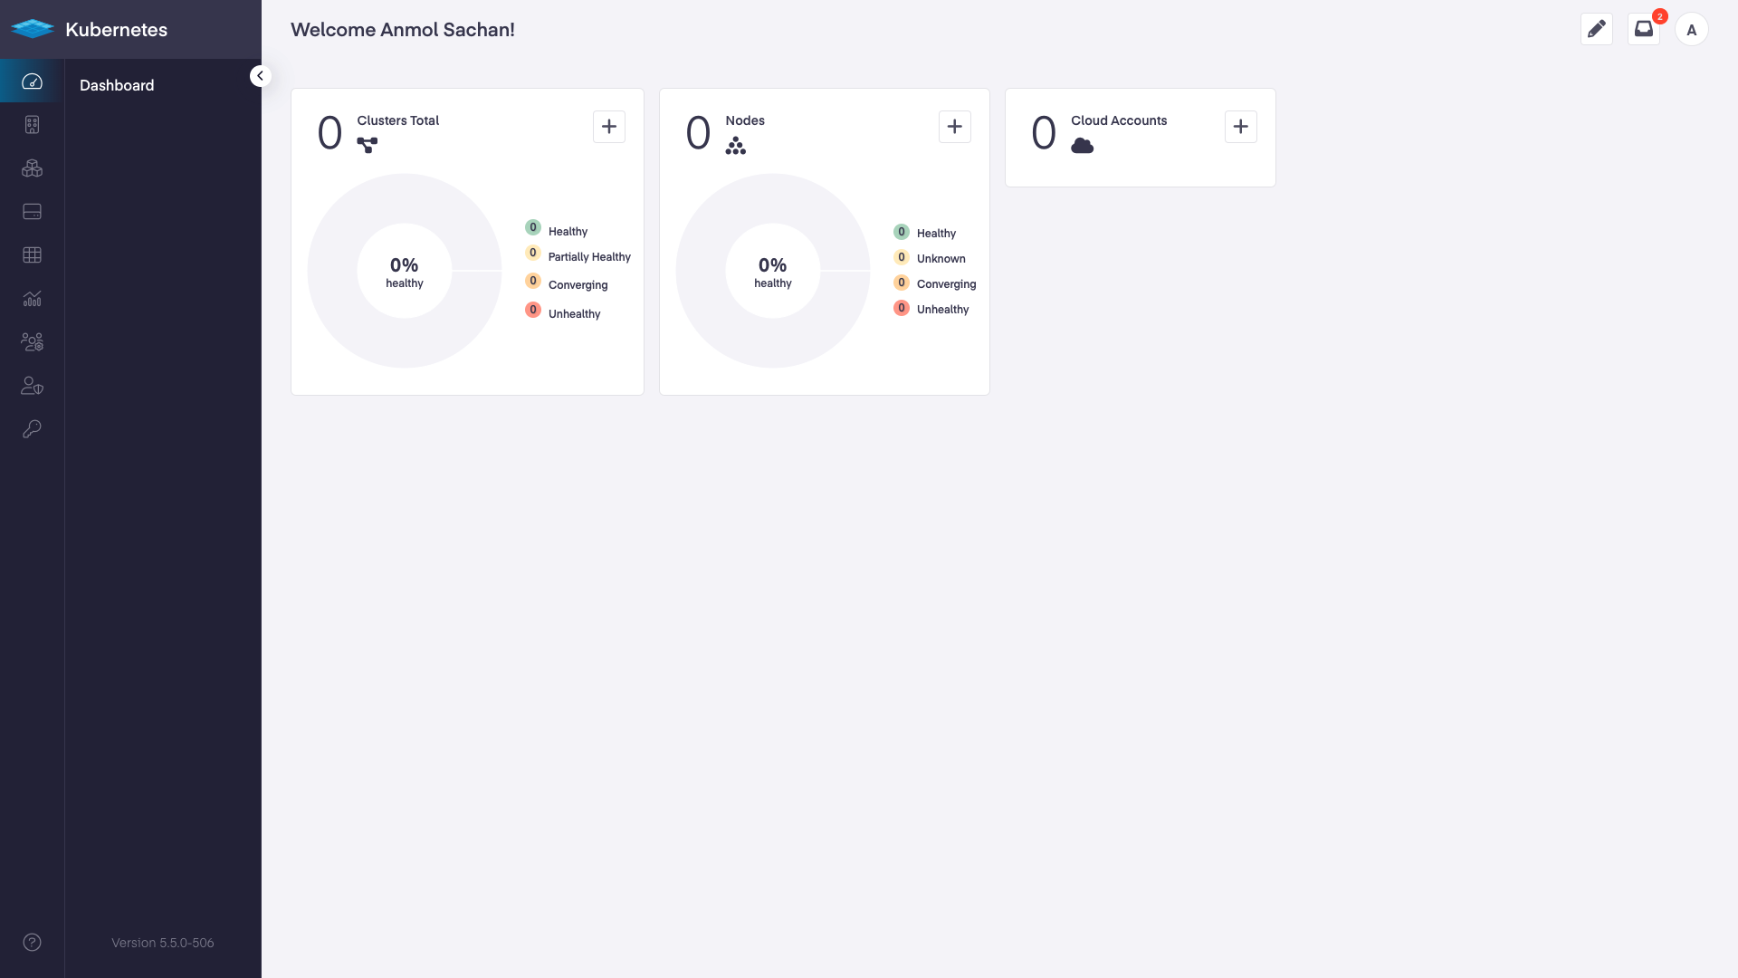Click the nodes card icon in sidebar
The image size is (1738, 978).
pos(33,212)
